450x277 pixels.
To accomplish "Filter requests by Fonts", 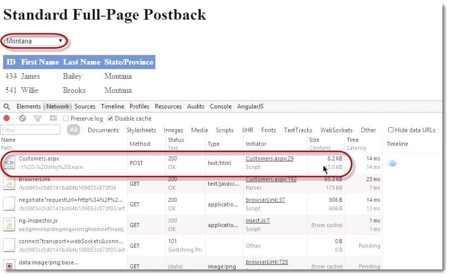I will pos(268,130).
